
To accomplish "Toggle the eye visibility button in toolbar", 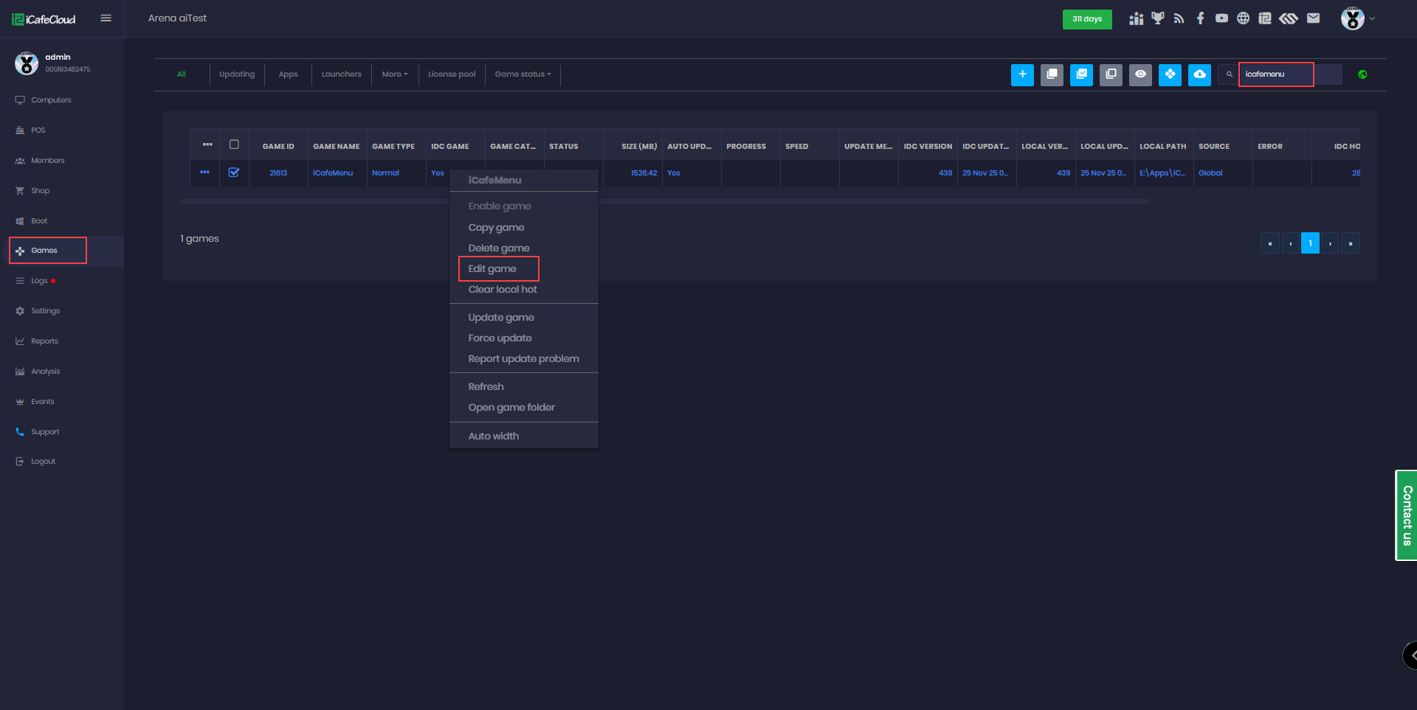I will [x=1140, y=74].
